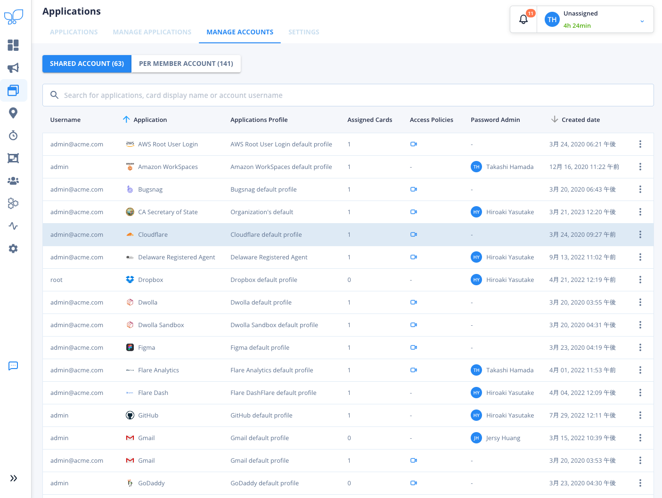Viewport: 662px width, 498px height.
Task: Click Delaware Registered Agent application name
Action: pyautogui.click(x=177, y=257)
